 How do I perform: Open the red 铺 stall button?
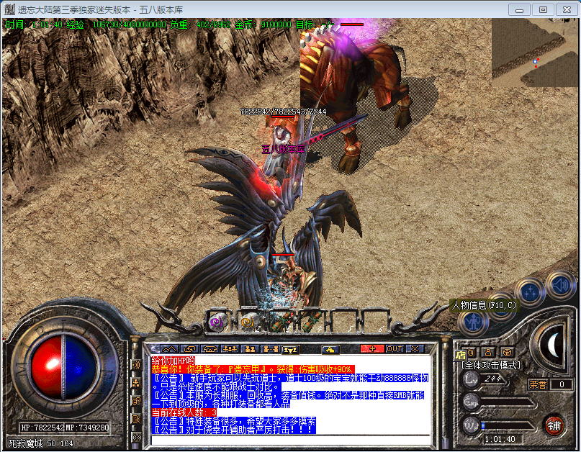(554, 425)
